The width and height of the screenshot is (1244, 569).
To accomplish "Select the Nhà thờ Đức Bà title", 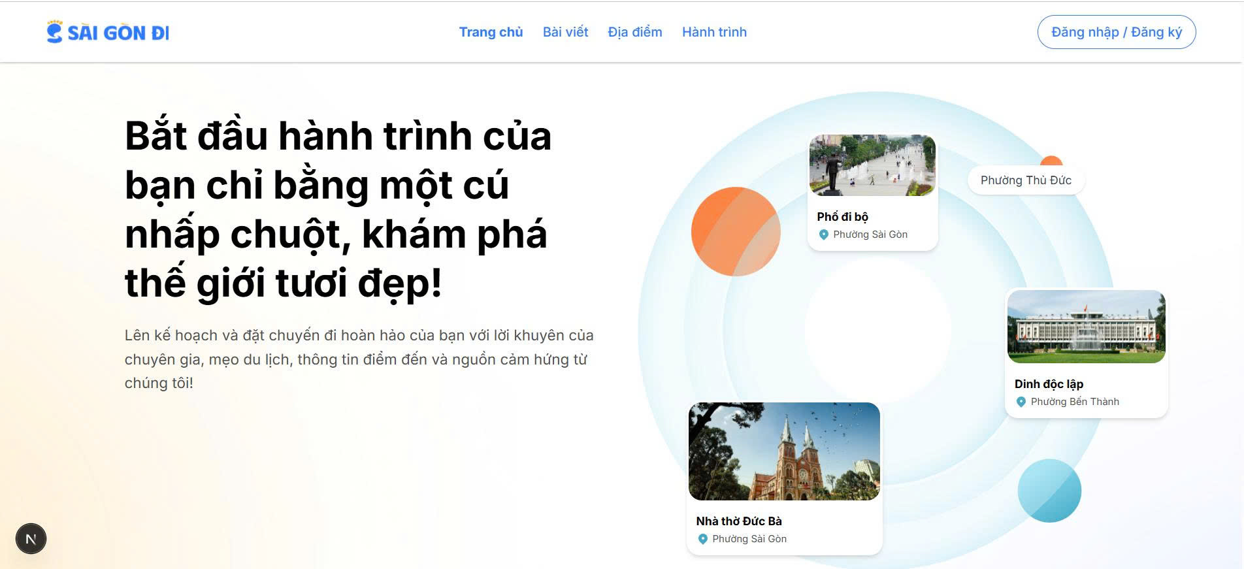I will click(x=739, y=521).
